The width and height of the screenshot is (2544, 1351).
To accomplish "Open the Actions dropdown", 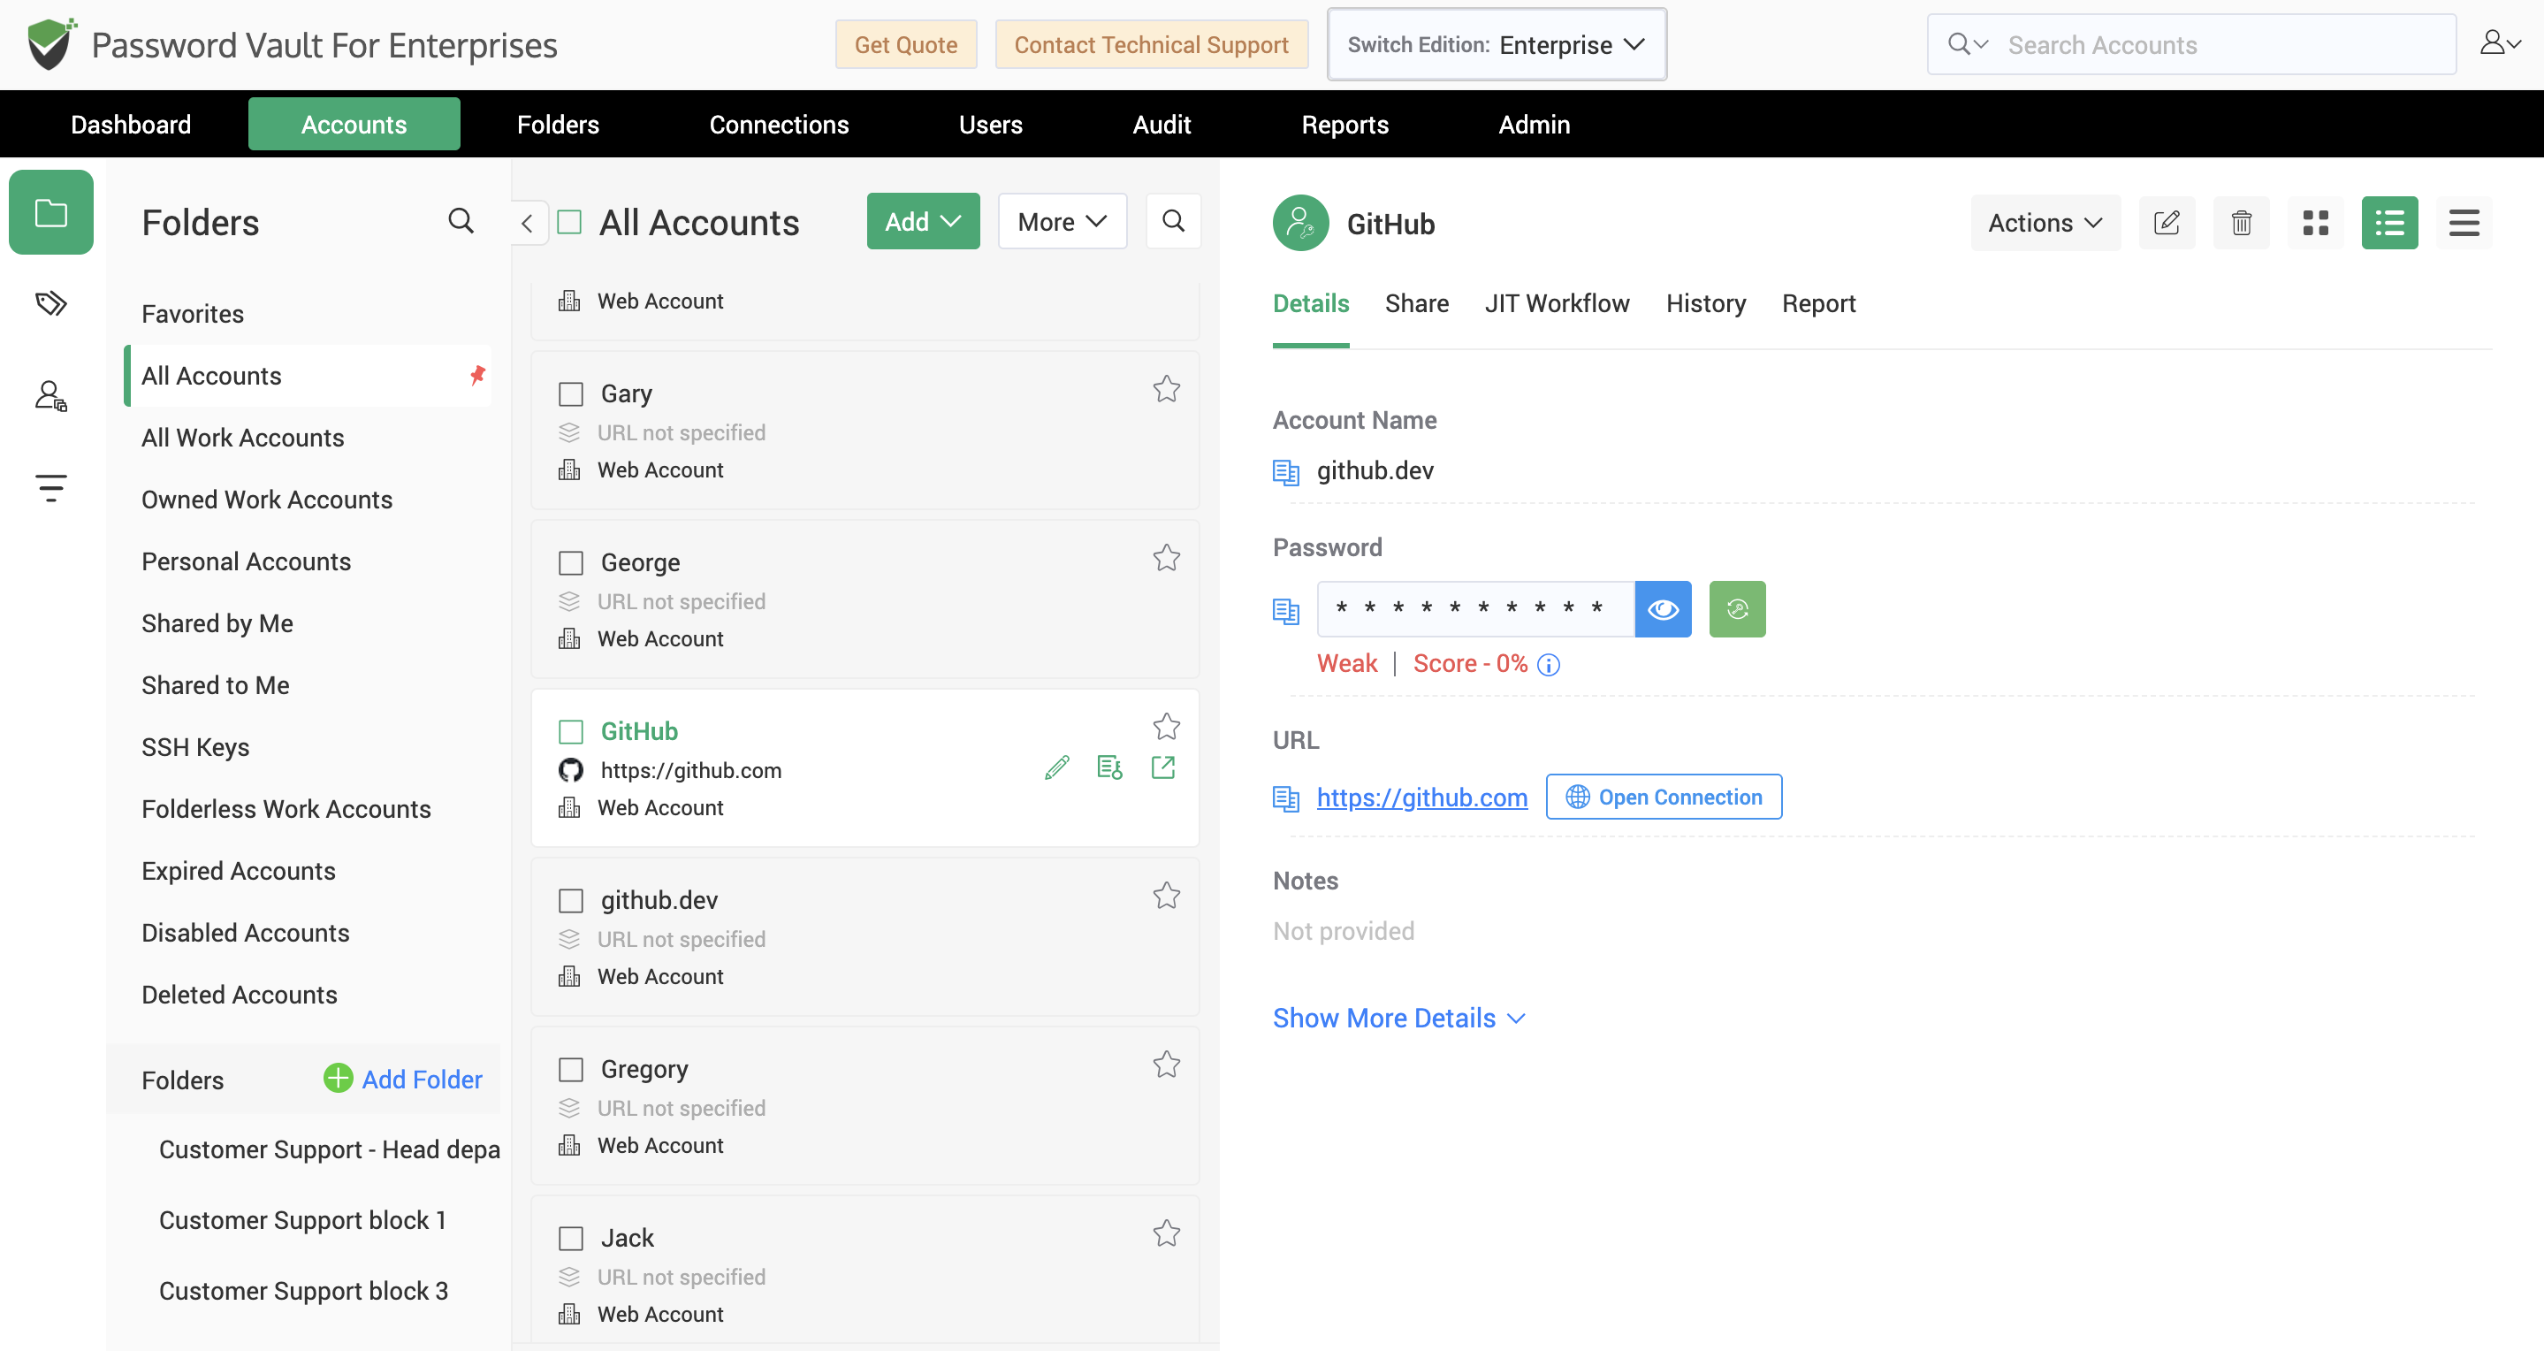I will (2045, 222).
